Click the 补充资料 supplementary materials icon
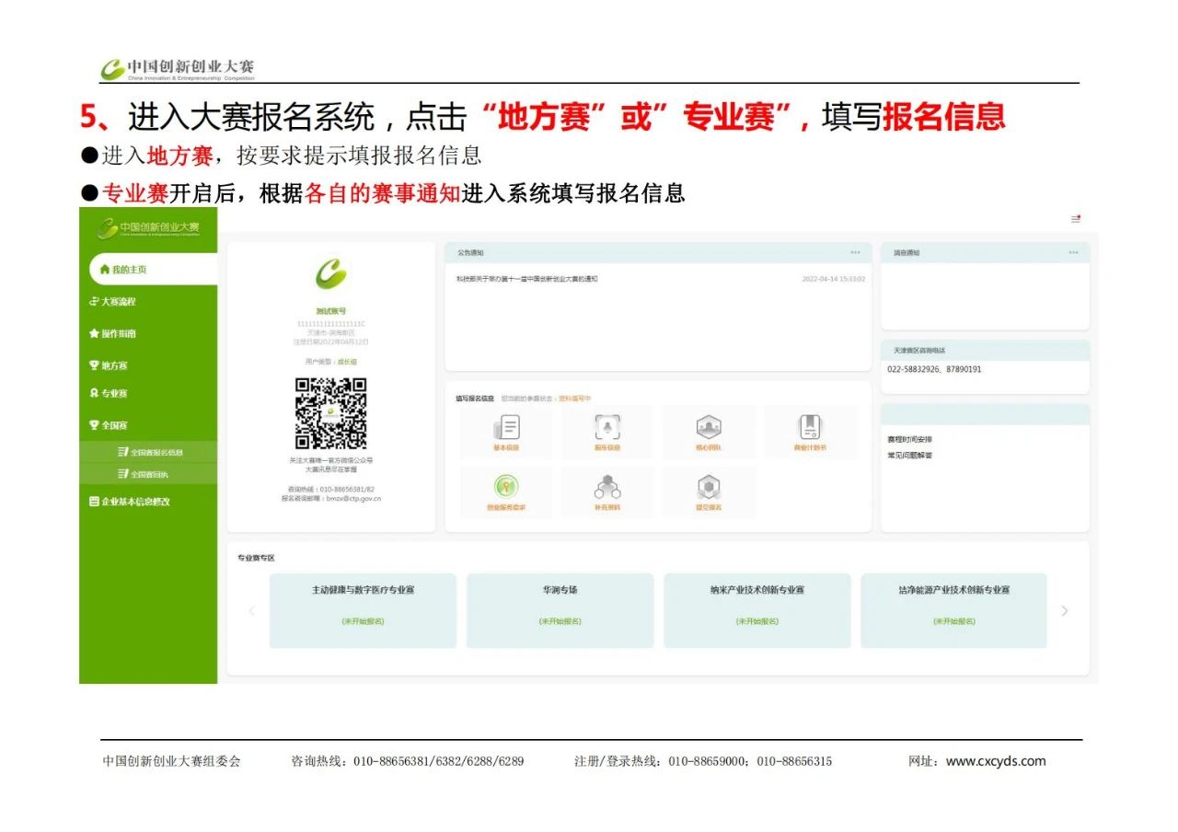The image size is (1178, 832). click(606, 489)
